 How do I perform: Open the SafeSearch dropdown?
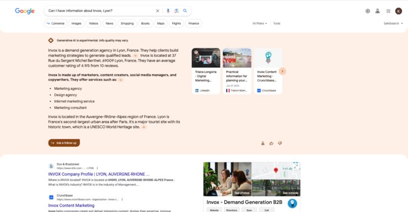(x=393, y=23)
